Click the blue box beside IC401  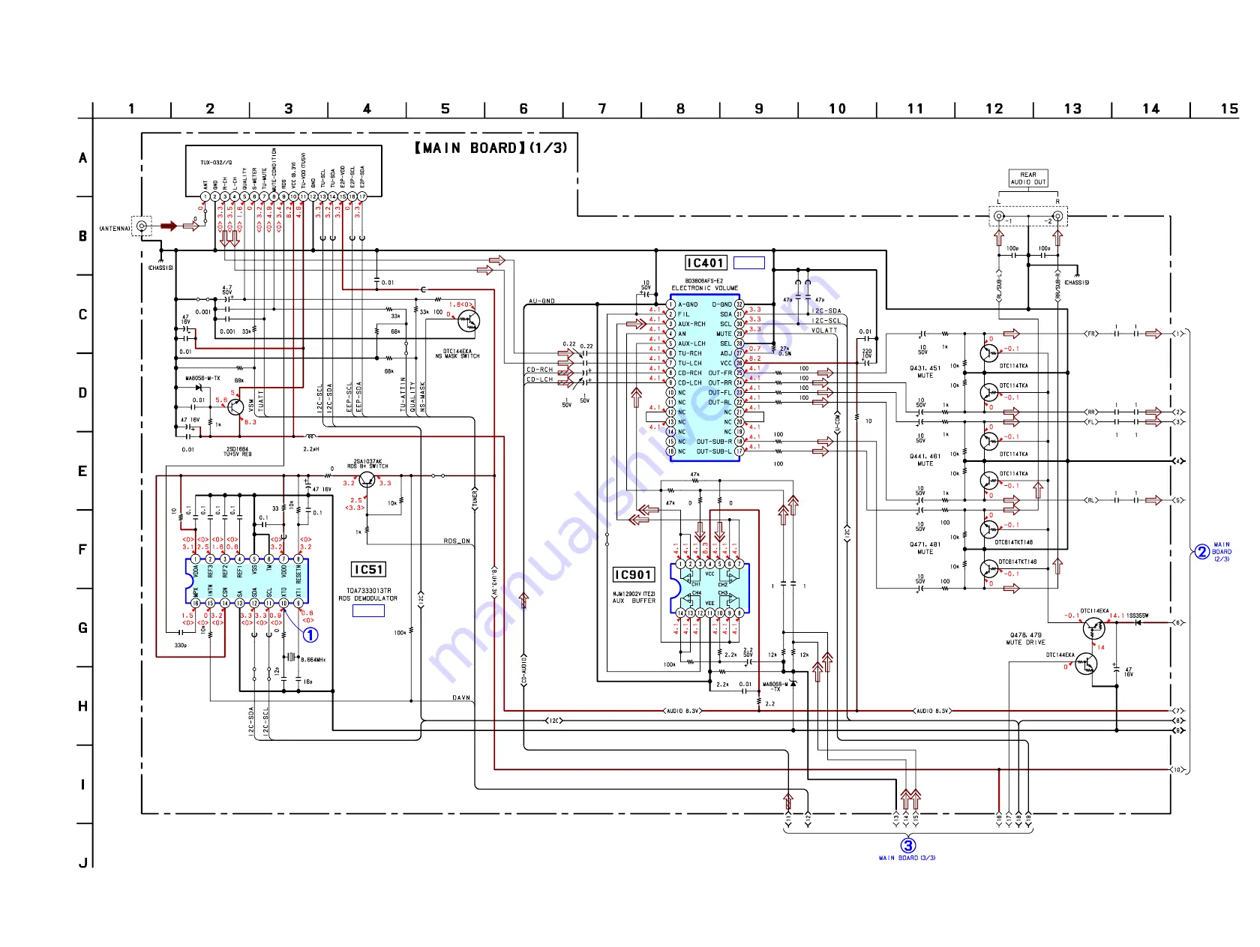748,263
